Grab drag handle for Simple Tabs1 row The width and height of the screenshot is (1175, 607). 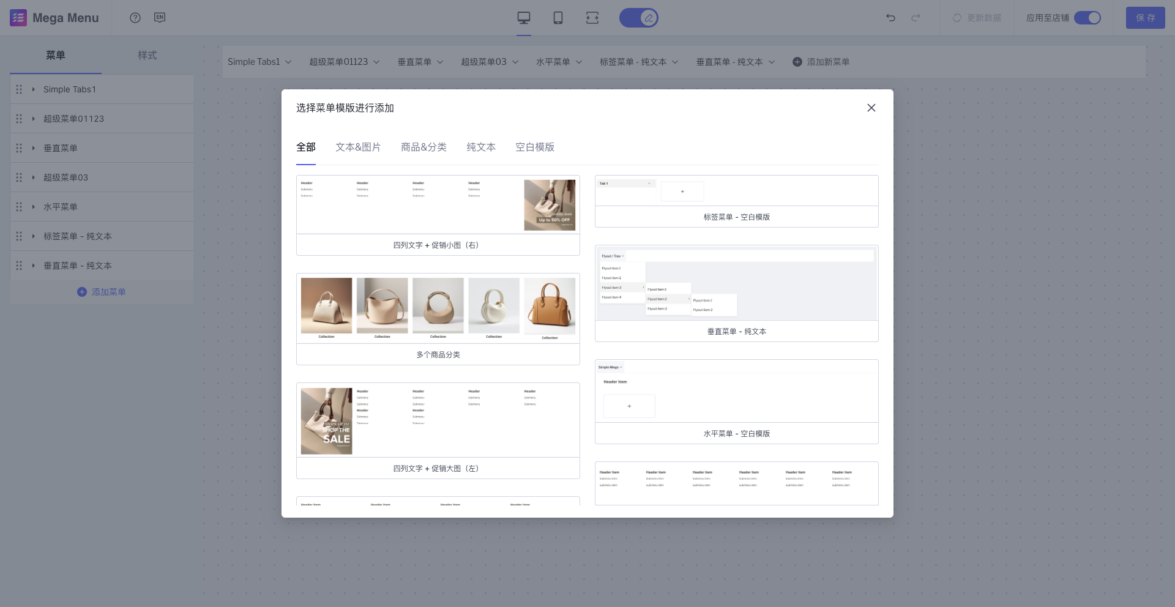point(19,89)
